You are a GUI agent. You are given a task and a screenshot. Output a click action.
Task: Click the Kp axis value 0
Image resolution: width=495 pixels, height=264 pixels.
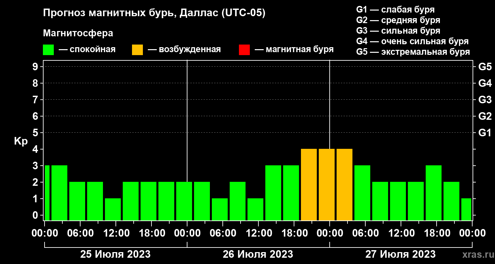36,215
